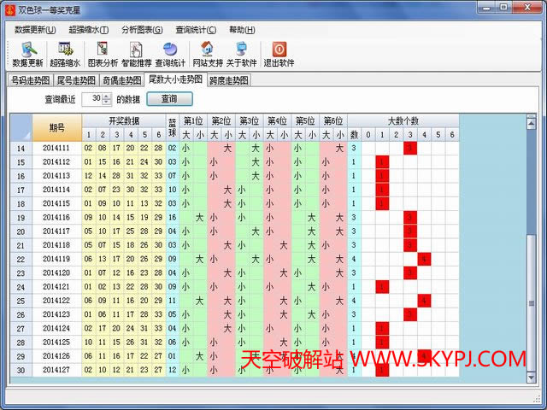
Task: Click the 期号 column header
Action: (x=56, y=128)
